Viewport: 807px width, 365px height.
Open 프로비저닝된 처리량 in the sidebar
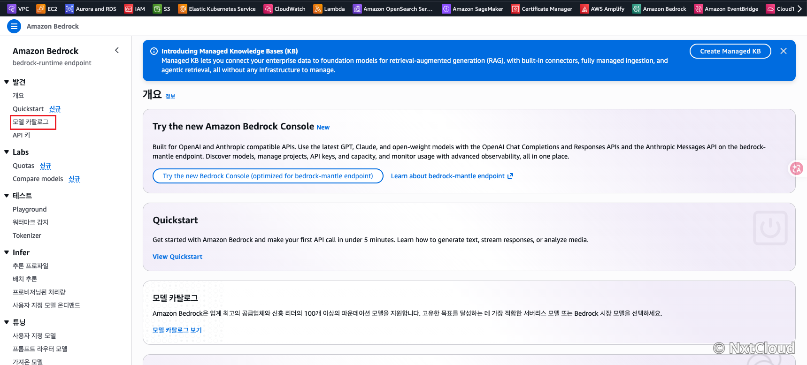click(x=39, y=292)
